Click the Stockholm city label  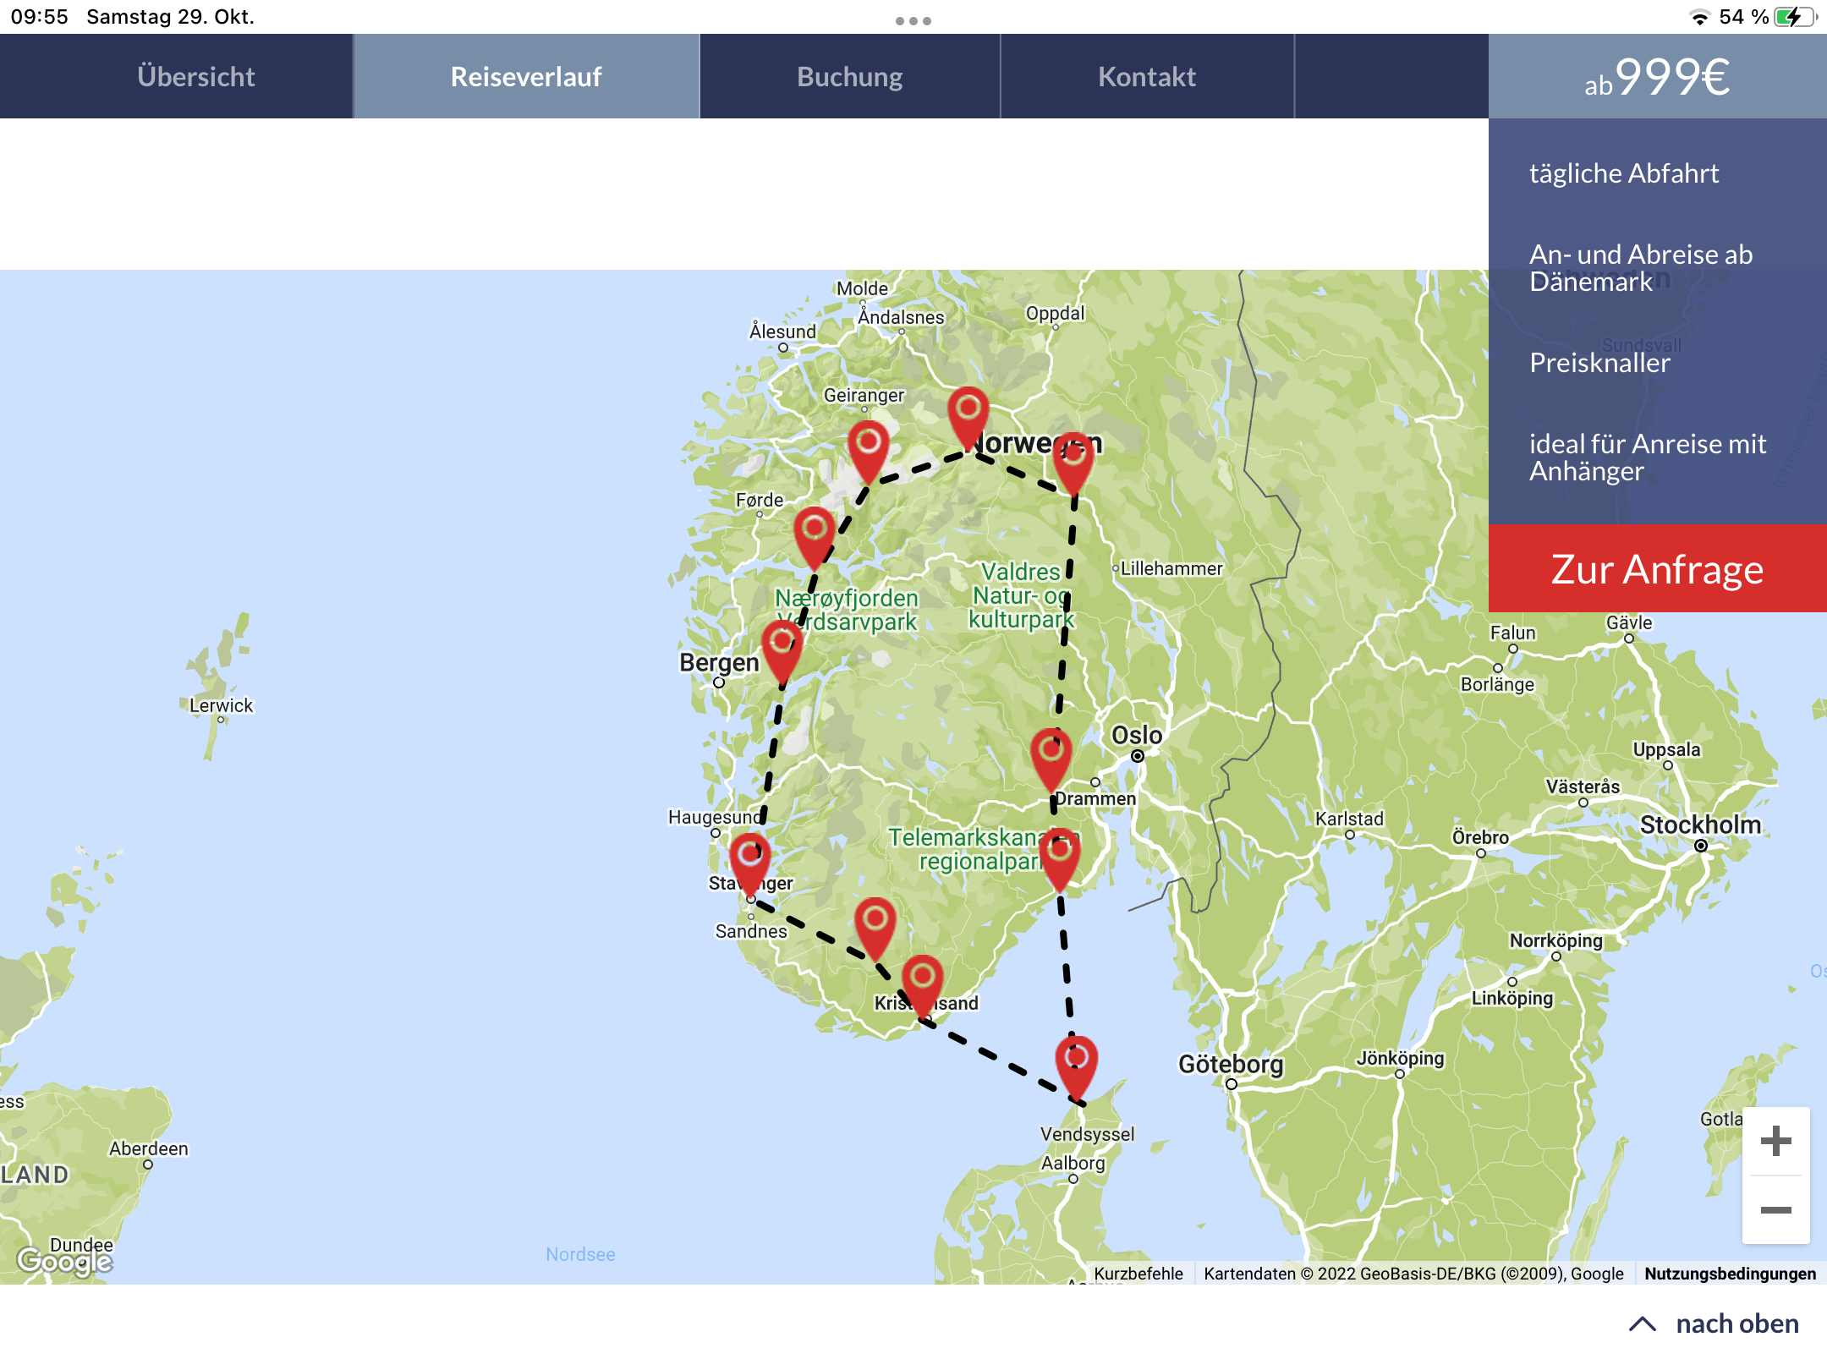pyautogui.click(x=1700, y=825)
